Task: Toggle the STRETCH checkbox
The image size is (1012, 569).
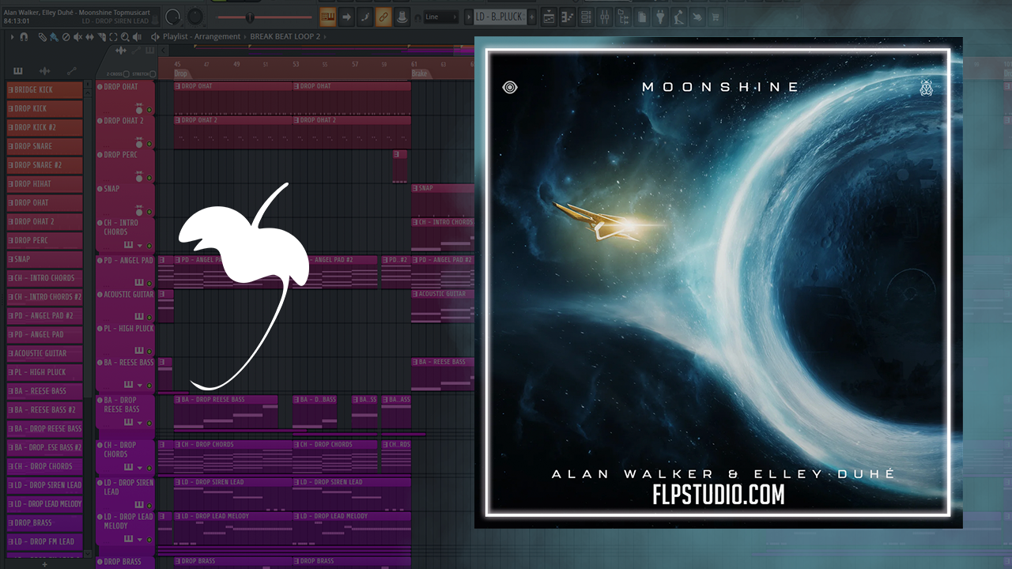Action: pyautogui.click(x=151, y=74)
